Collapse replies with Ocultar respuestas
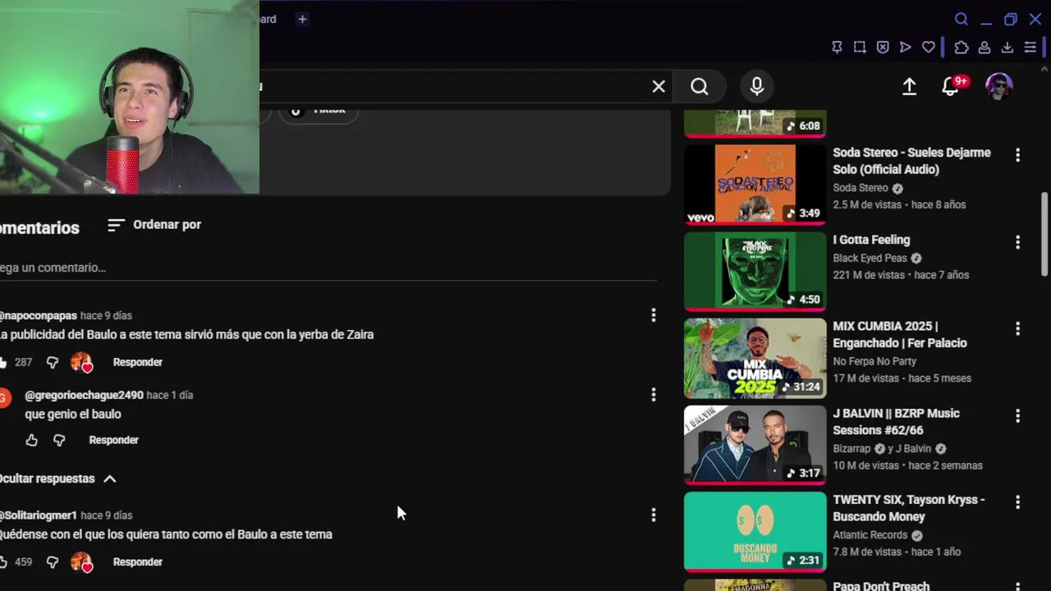This screenshot has width=1051, height=591. tap(57, 479)
